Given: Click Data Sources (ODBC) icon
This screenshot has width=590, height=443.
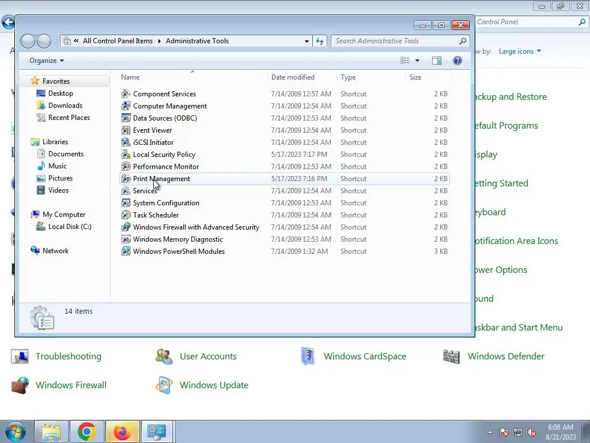Looking at the screenshot, I should click(x=126, y=118).
